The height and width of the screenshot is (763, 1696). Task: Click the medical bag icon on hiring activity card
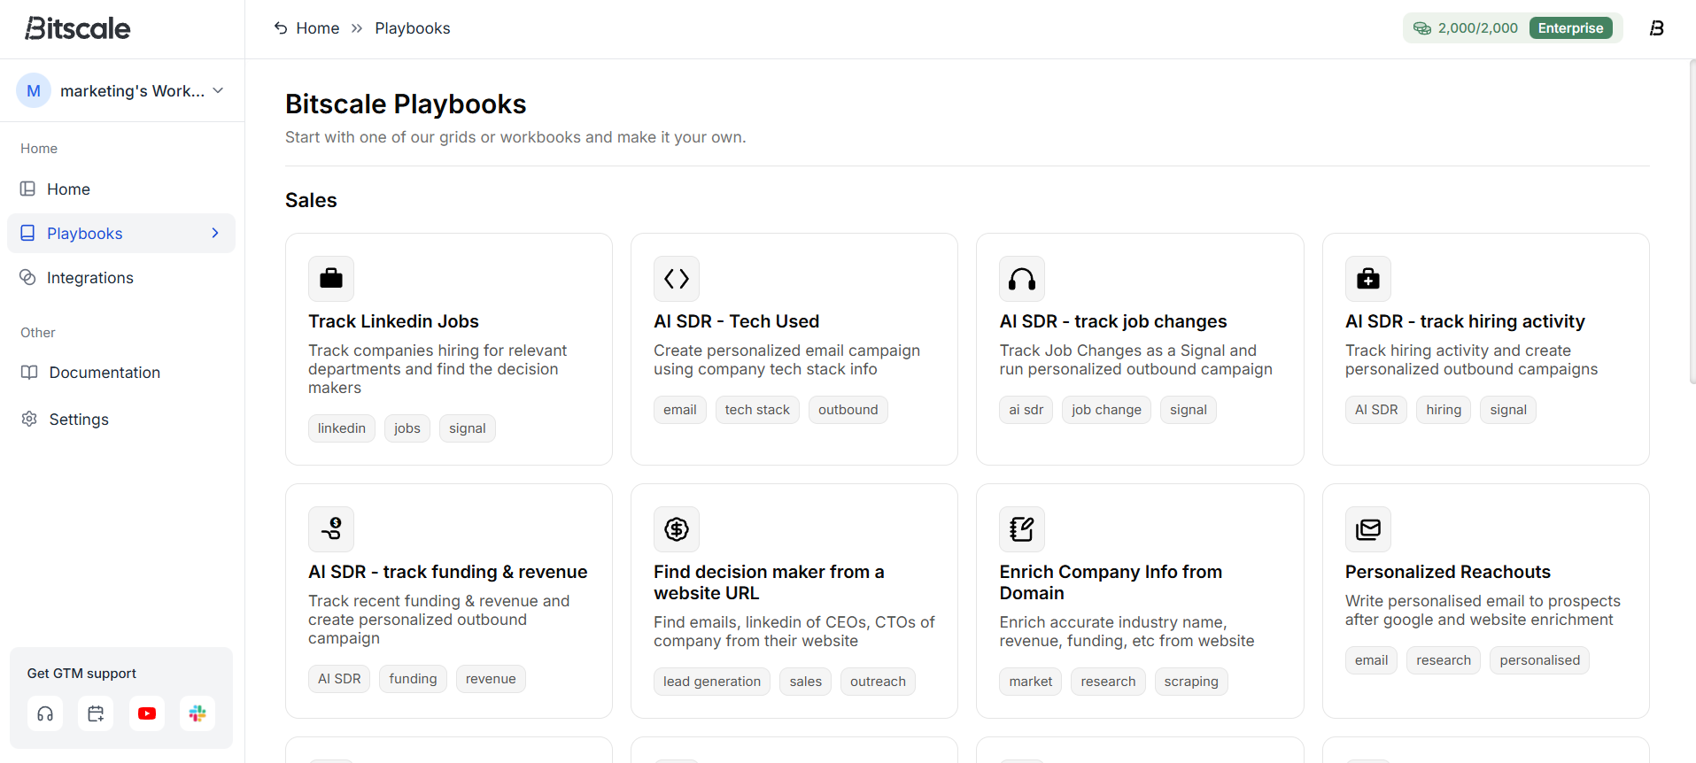click(1368, 279)
